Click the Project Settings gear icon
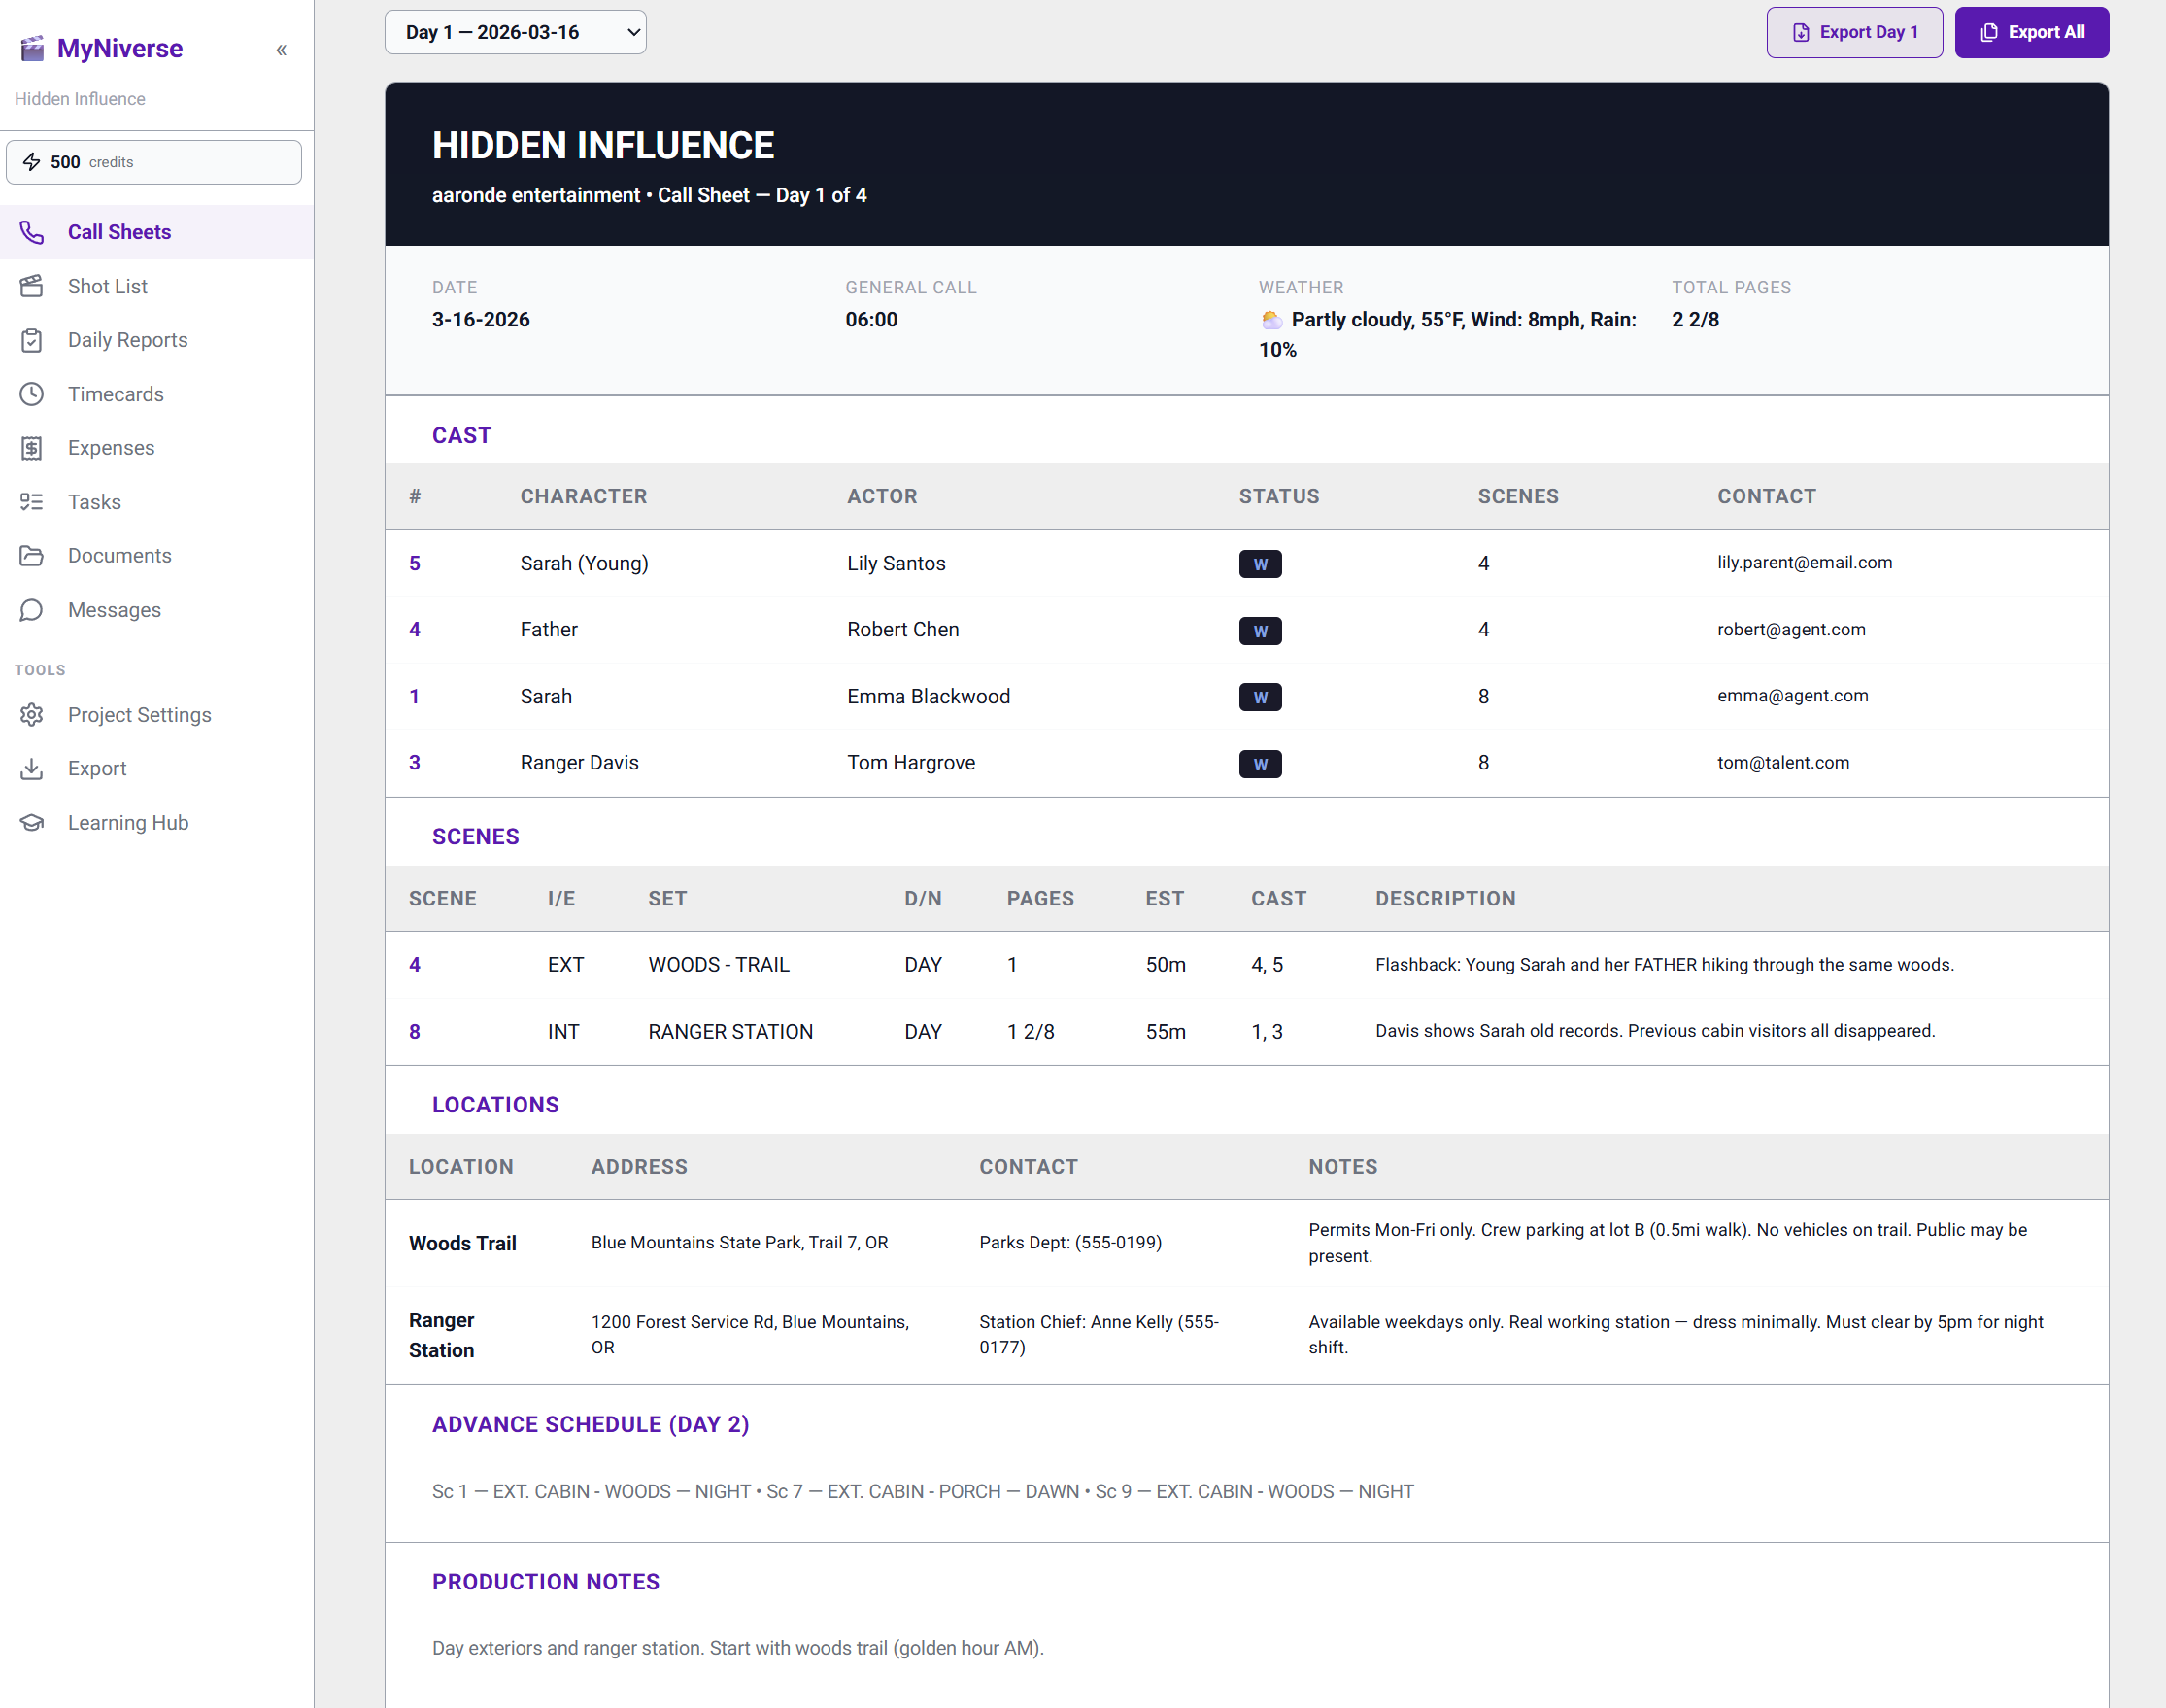The height and width of the screenshot is (1708, 2166). 32,715
